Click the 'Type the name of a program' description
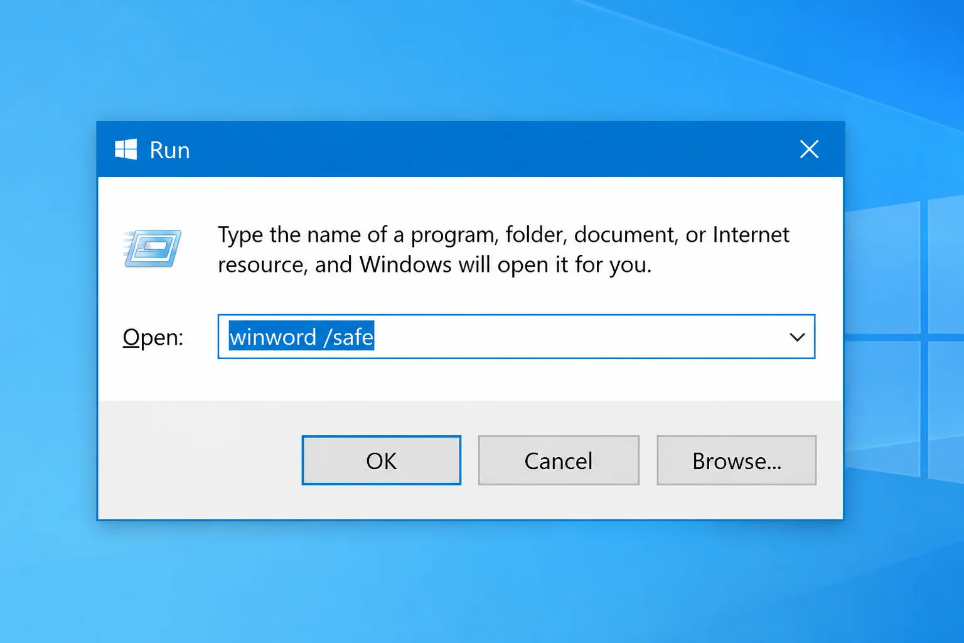 503,249
